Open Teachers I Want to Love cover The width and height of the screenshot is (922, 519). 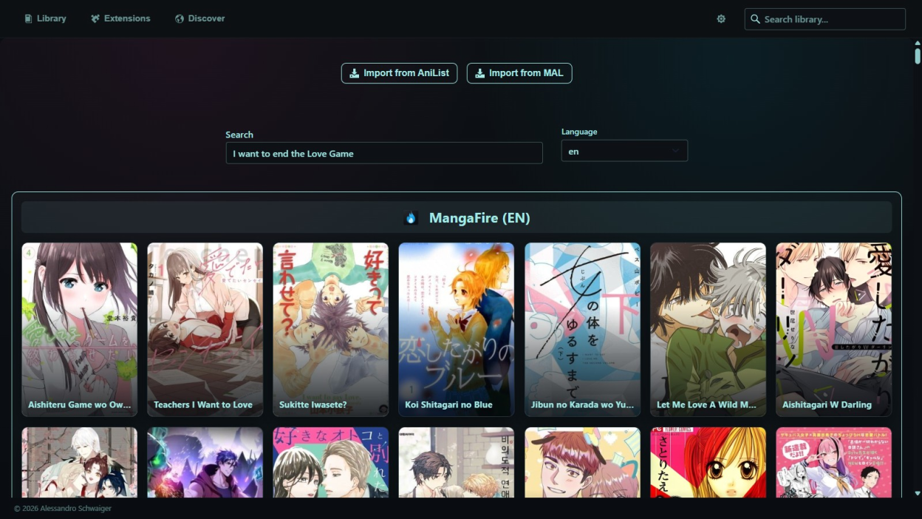205,330
